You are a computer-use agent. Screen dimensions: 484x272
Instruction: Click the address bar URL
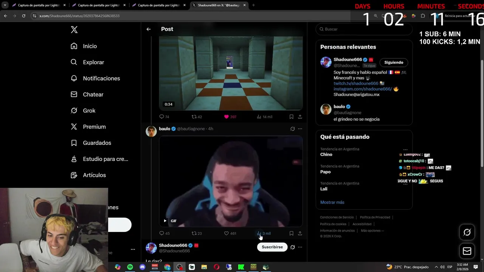coord(79,16)
